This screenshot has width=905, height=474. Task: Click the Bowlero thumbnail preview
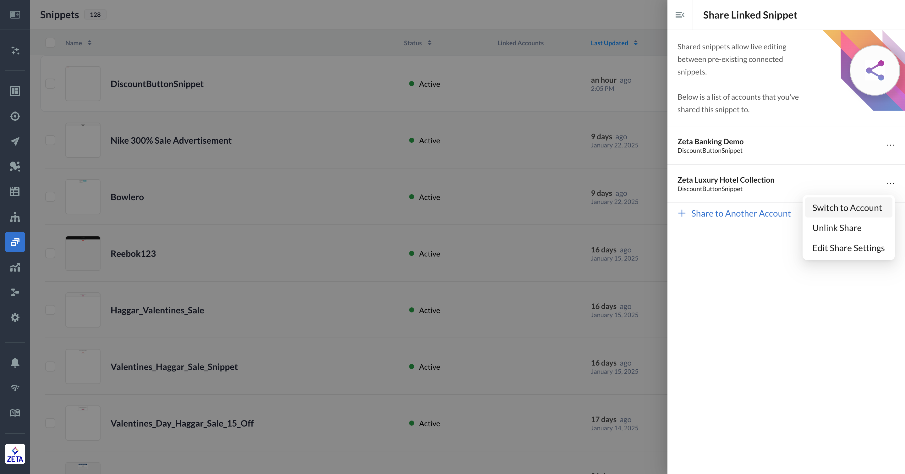(x=83, y=197)
